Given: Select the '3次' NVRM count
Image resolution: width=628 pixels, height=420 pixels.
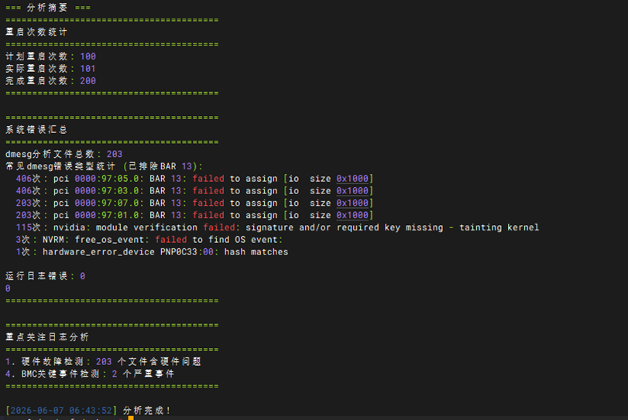Looking at the screenshot, I should click(23, 240).
